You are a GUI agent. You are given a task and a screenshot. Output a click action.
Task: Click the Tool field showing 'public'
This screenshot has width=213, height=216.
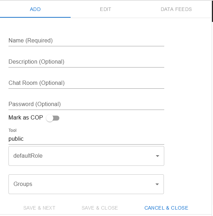click(x=86, y=139)
